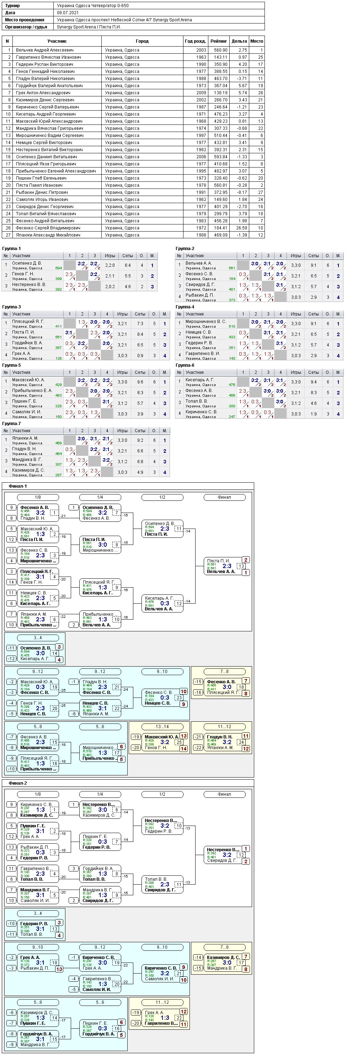Click delta value 26.59
Screen dimensions: 347x1055
(x=241, y=228)
